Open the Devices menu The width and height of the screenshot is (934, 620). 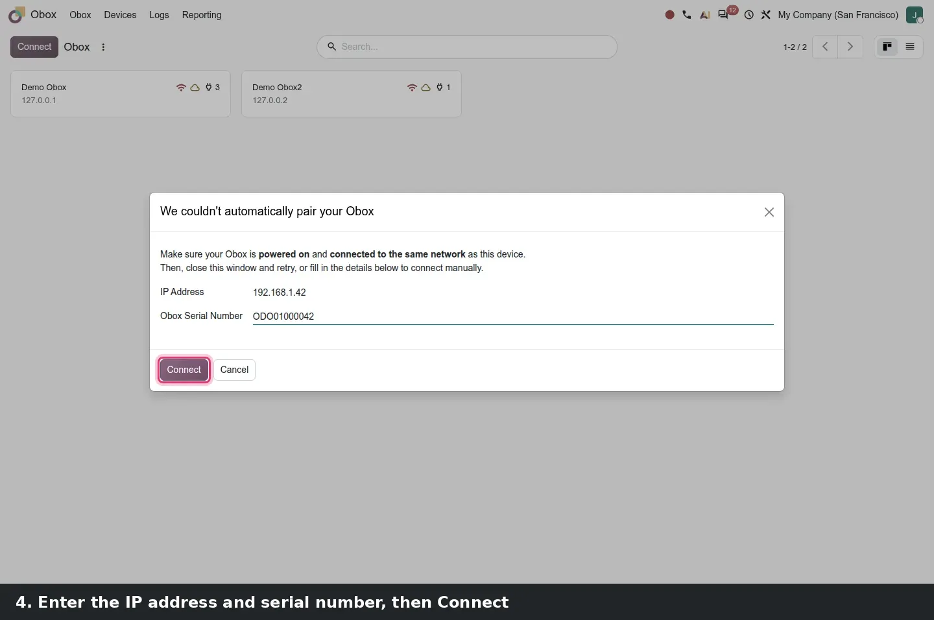120,15
